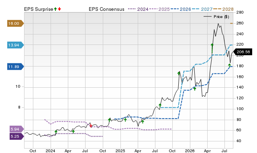Click the 240 label on the price axis

click(x=240, y=34)
